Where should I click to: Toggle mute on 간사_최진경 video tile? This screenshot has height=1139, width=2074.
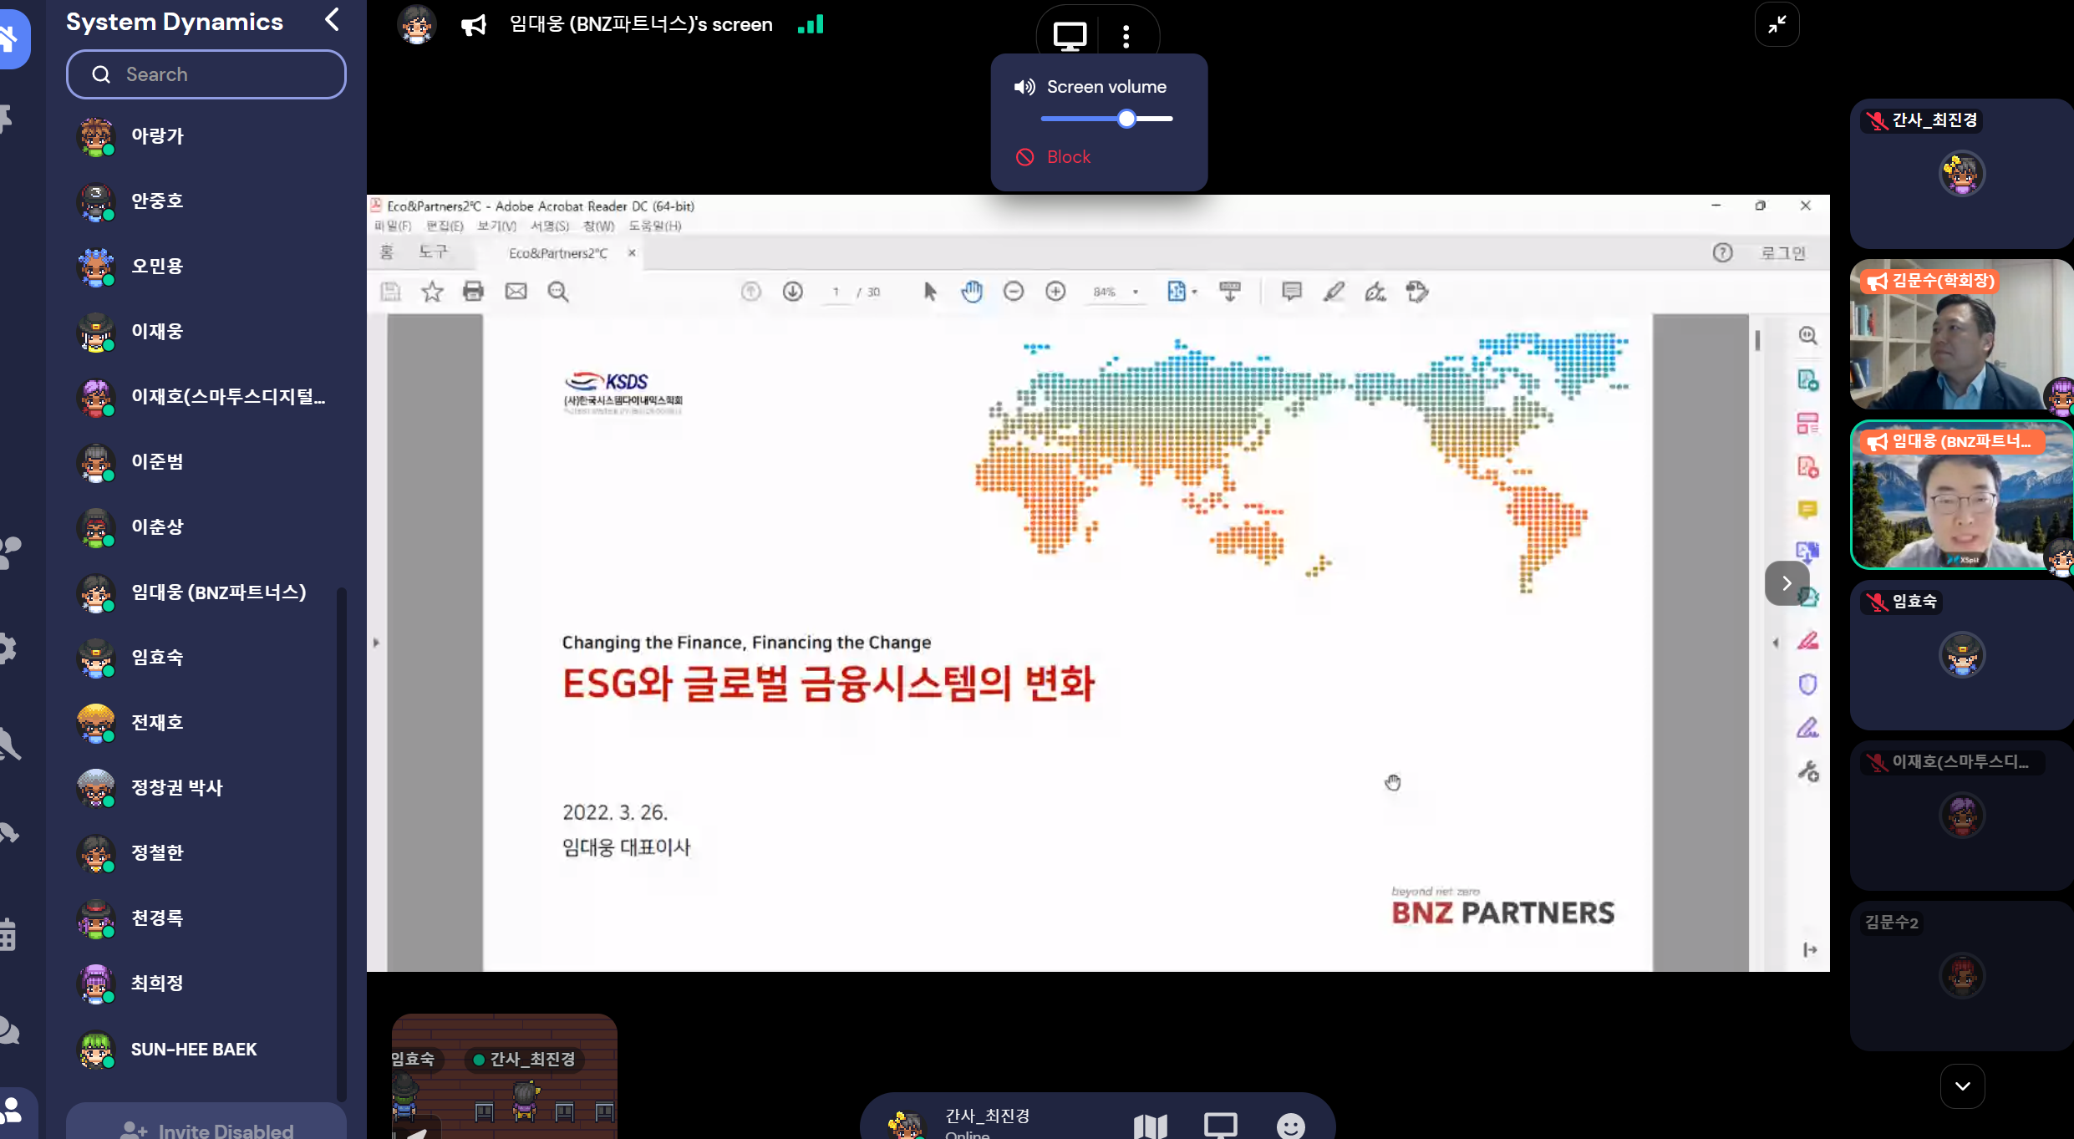[1877, 121]
